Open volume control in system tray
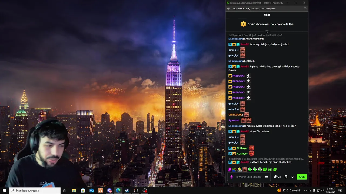The image size is (346, 194). pyautogui.click(x=322, y=190)
